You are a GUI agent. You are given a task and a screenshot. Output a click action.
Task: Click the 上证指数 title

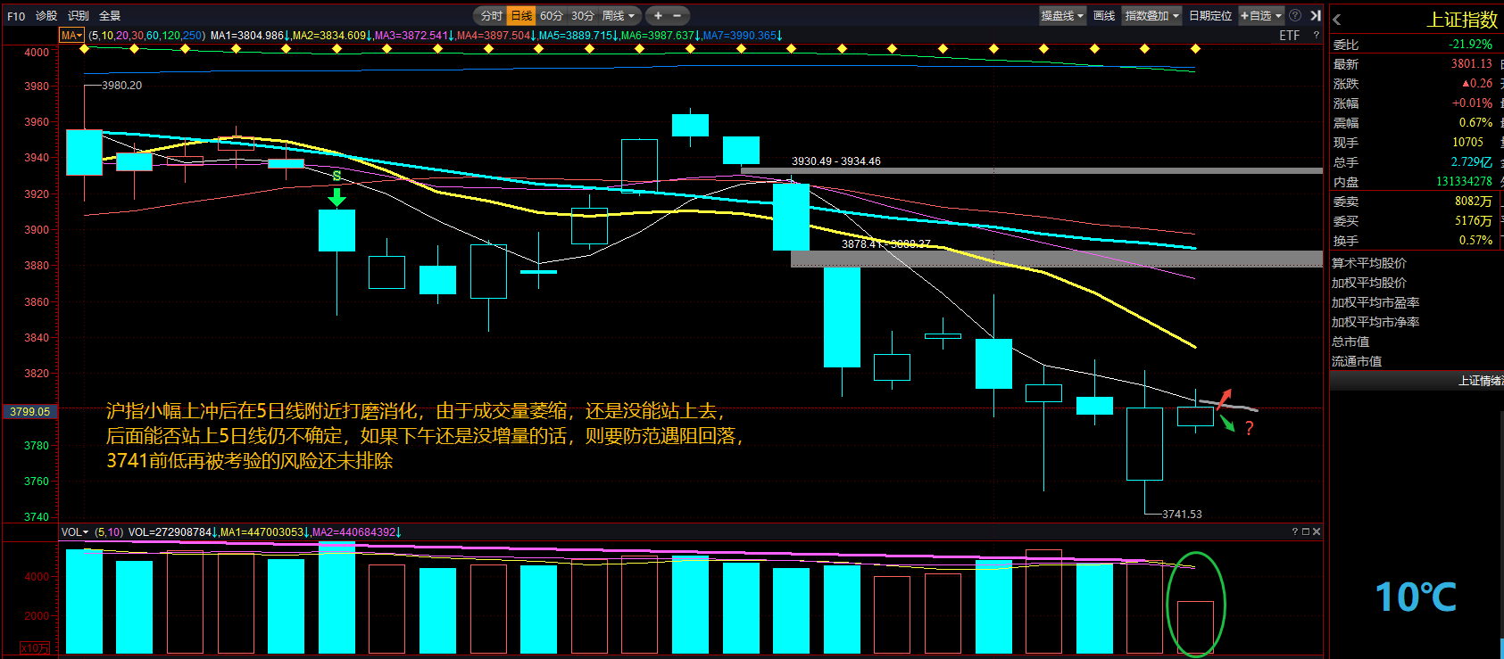1461,20
